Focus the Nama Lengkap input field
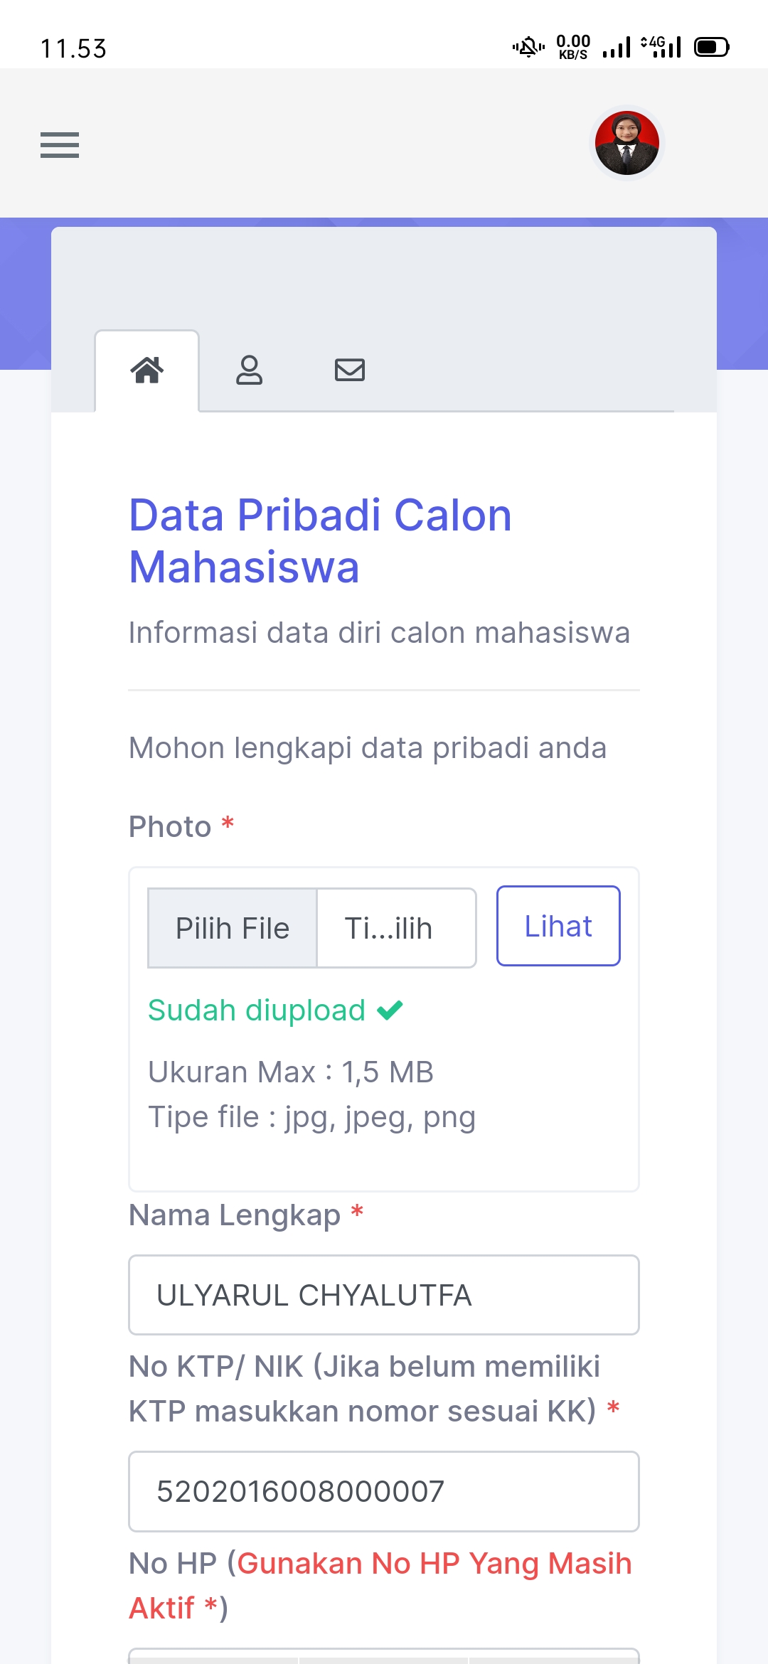This screenshot has height=1664, width=768. pyautogui.click(x=384, y=1295)
